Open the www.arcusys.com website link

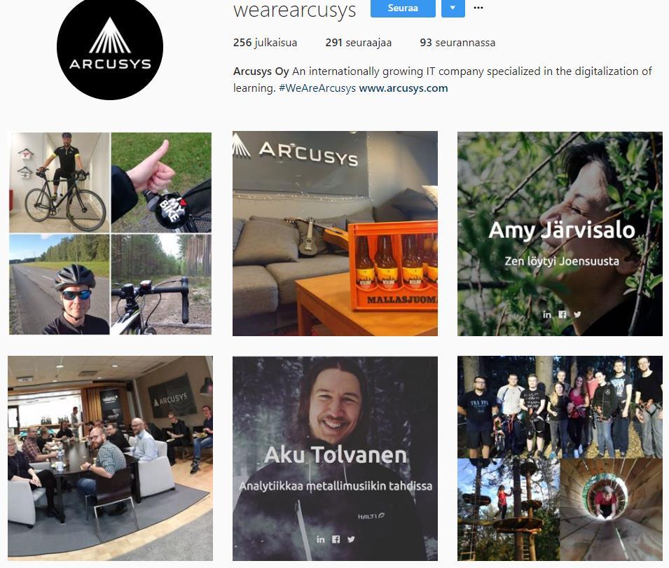pyautogui.click(x=404, y=88)
